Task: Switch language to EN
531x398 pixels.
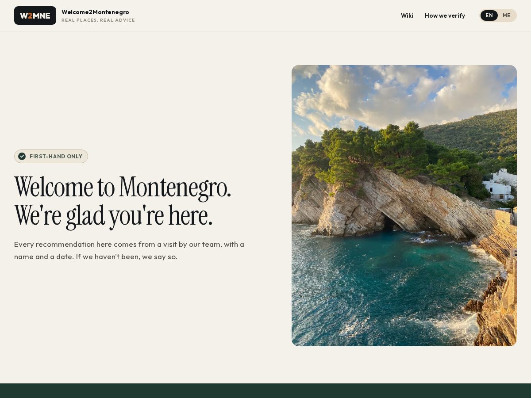Action: click(489, 15)
